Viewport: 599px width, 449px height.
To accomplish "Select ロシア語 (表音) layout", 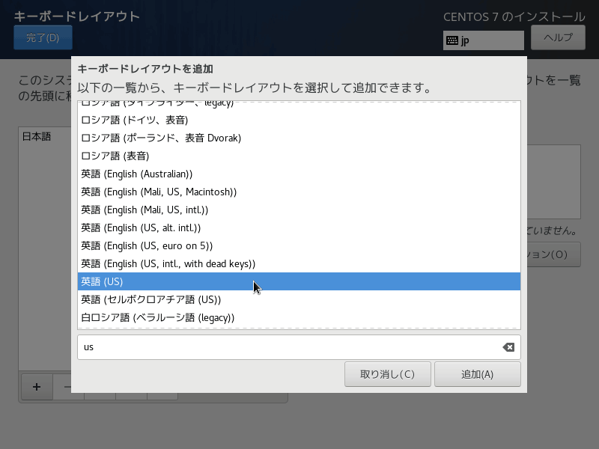I will tap(115, 156).
